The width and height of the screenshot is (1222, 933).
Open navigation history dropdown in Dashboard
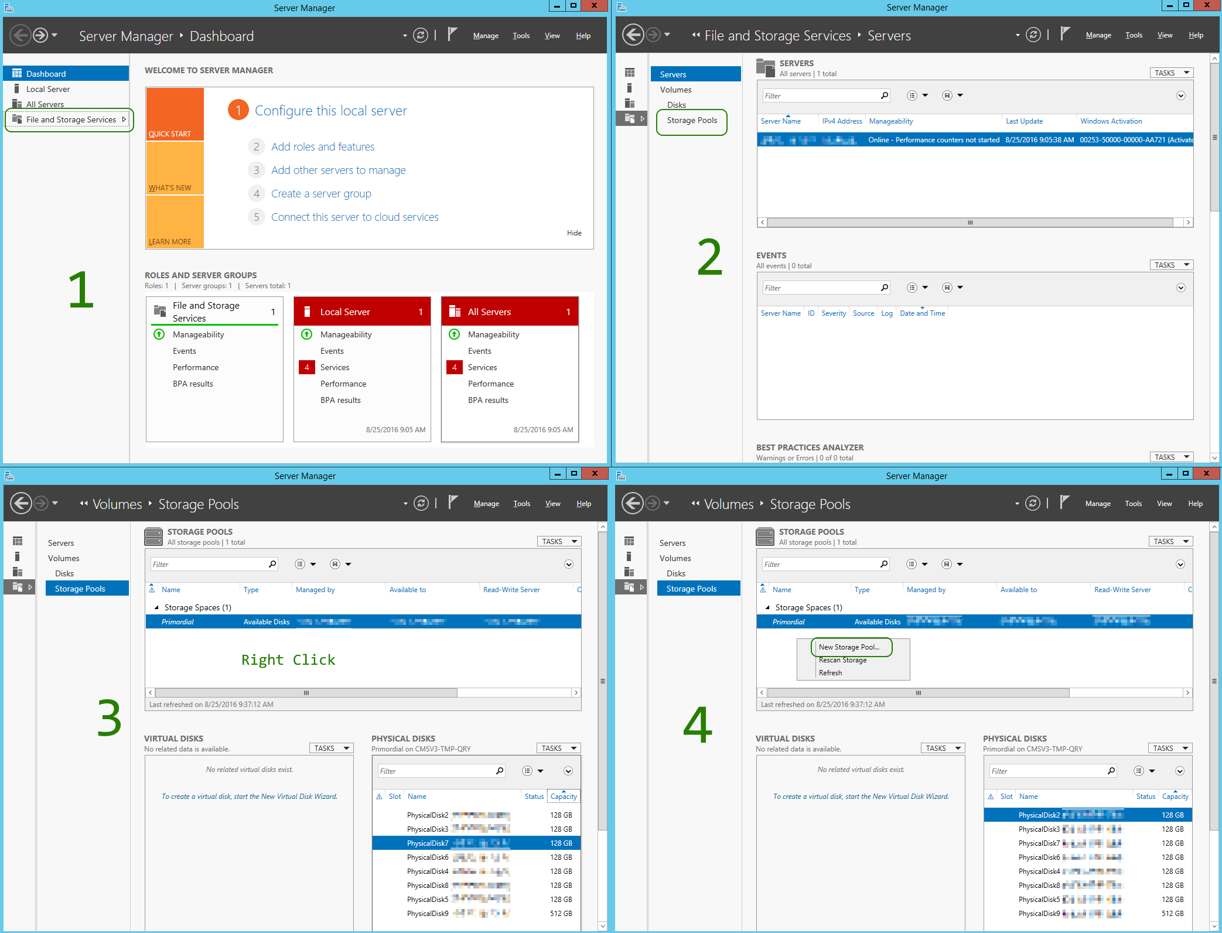pyautogui.click(x=54, y=36)
